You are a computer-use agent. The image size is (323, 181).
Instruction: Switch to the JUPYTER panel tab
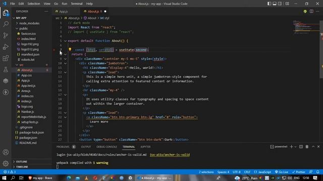(145, 147)
